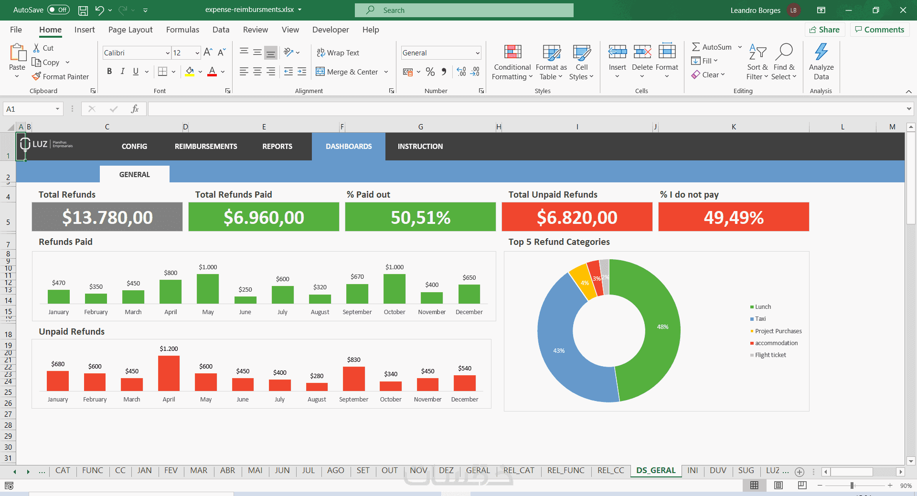Open the Insert ribbon tab

click(85, 30)
